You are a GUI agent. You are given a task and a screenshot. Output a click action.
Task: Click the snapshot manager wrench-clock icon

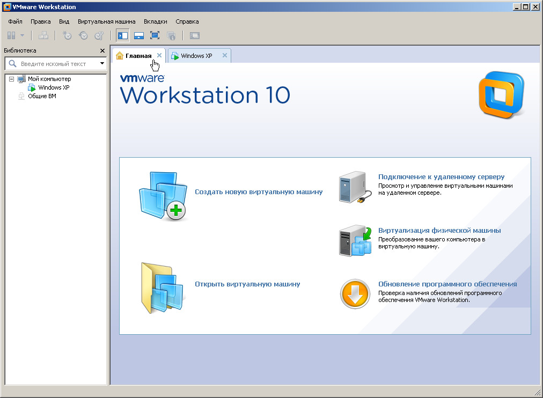(x=99, y=35)
